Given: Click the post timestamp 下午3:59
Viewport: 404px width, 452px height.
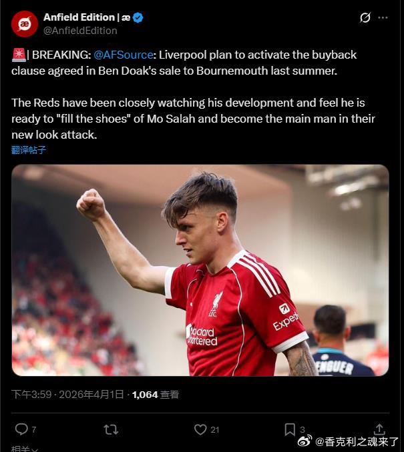Looking at the screenshot, I should [31, 395].
